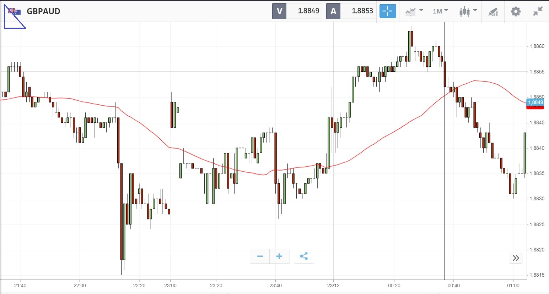Image resolution: width=549 pixels, height=294 pixels.
Task: Click the candlestick chart type icon
Action: pyautogui.click(x=464, y=11)
